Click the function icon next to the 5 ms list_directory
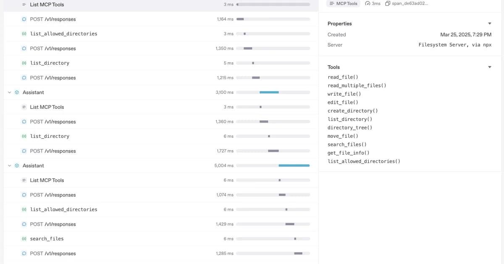This screenshot has height=264, width=504. (x=24, y=63)
